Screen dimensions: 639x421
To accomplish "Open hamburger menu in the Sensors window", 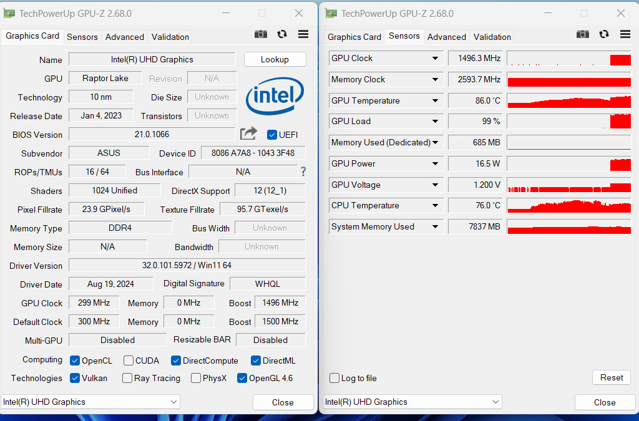I will click(625, 34).
